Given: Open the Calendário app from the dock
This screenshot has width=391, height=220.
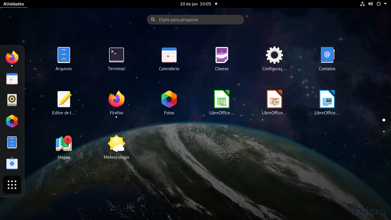Looking at the screenshot, I should [x=12, y=79].
